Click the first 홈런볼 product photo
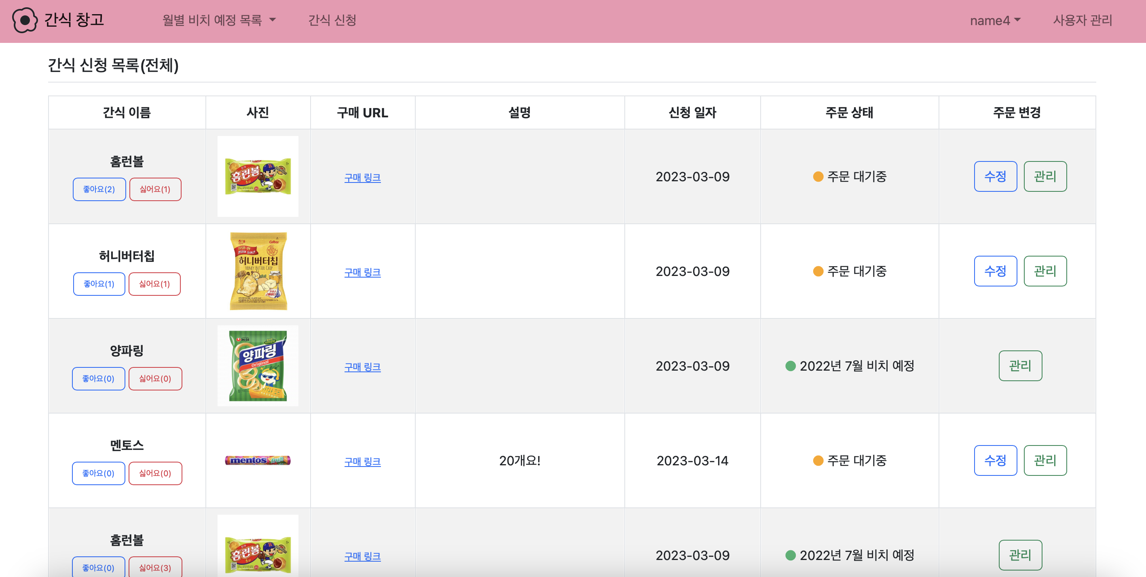Viewport: 1146px width, 577px height. [258, 176]
